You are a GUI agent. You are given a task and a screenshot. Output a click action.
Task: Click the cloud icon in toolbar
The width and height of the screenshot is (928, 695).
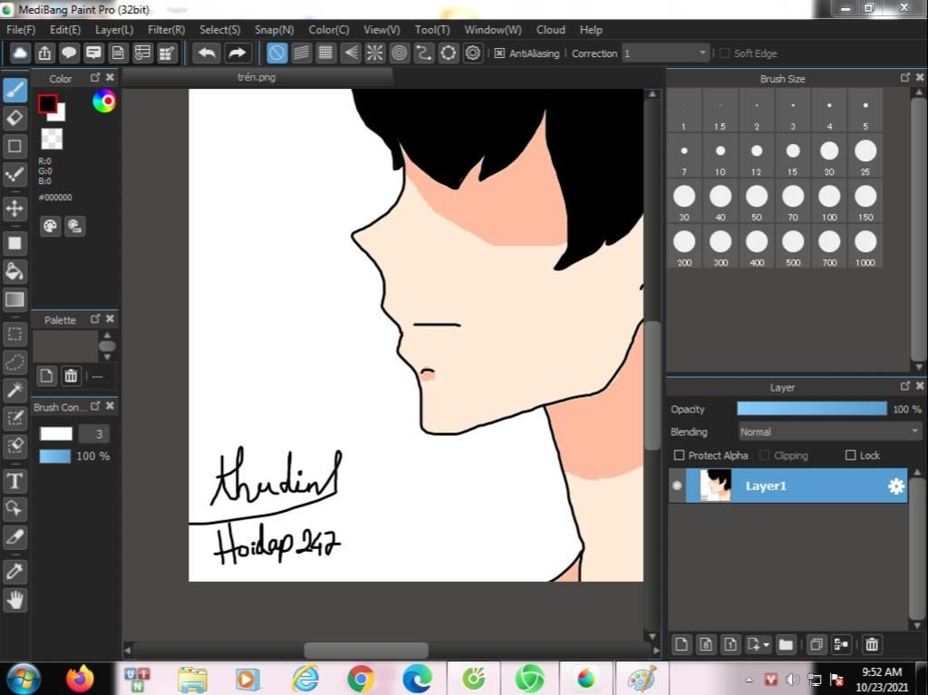(x=20, y=53)
